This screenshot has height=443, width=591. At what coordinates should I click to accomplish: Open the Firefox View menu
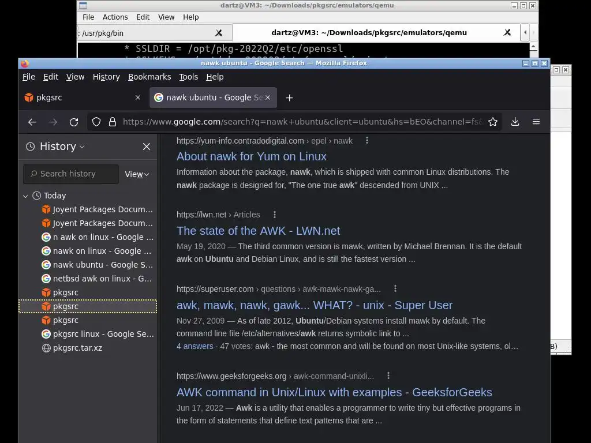click(x=76, y=77)
